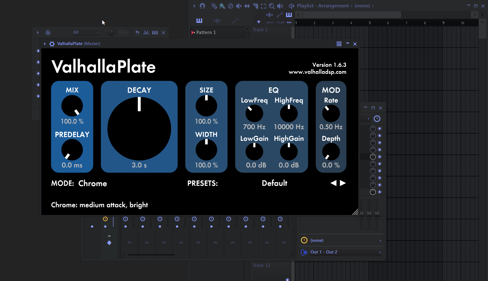Click the mixer undo arrow icon

coord(137,32)
